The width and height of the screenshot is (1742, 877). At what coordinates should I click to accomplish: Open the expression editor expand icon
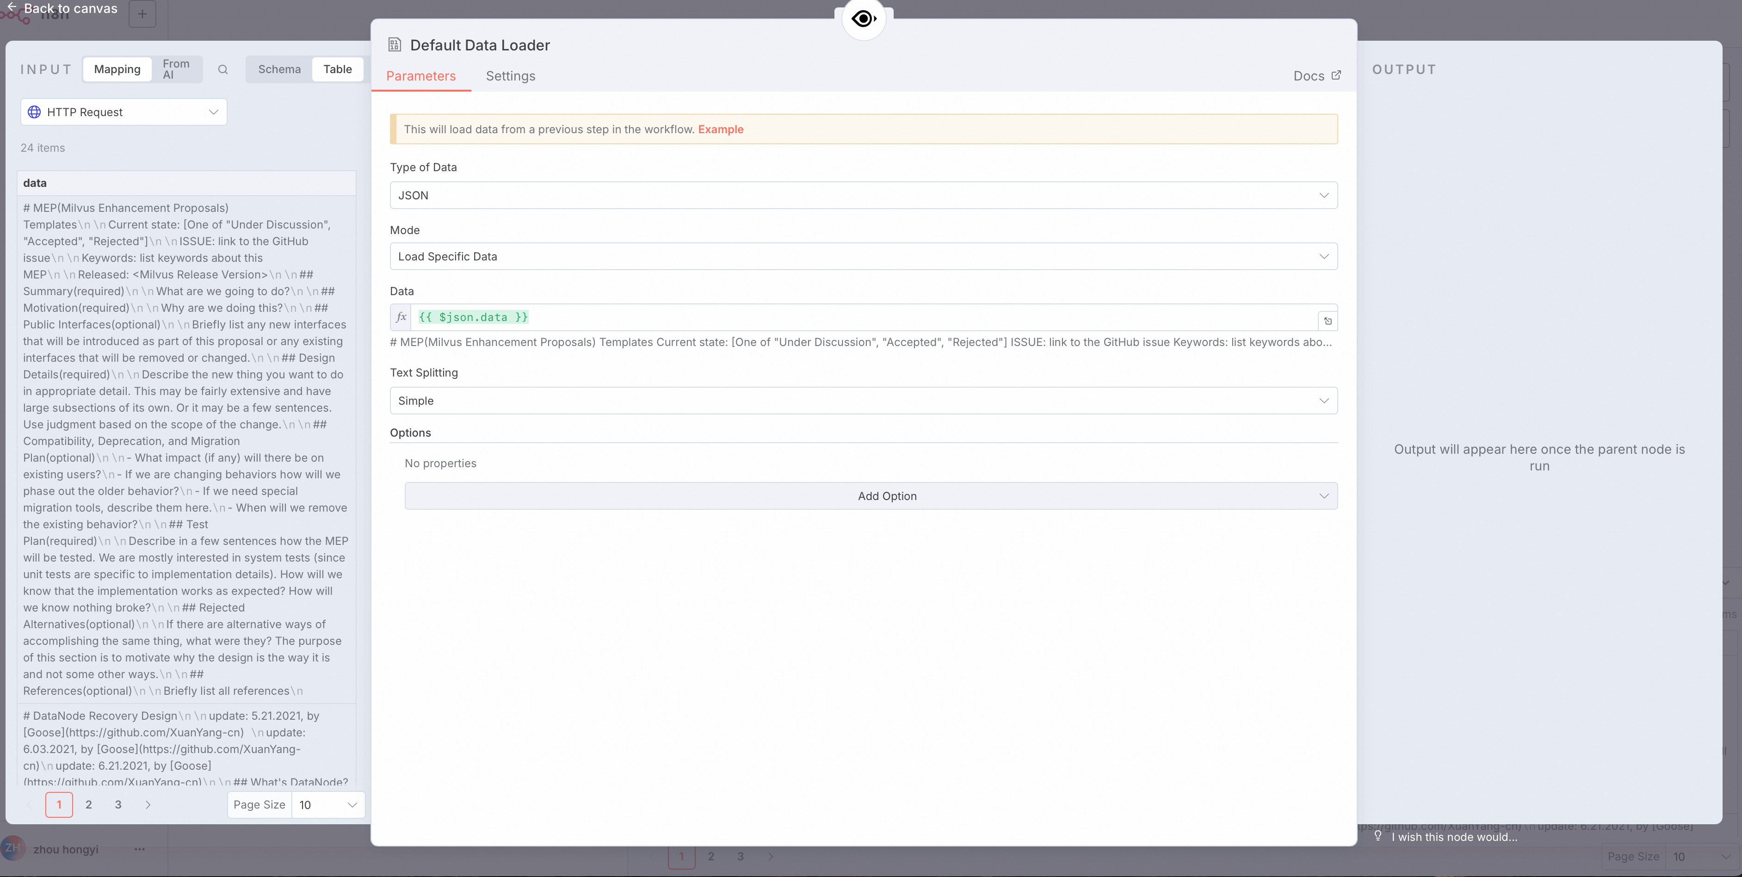tap(1328, 321)
